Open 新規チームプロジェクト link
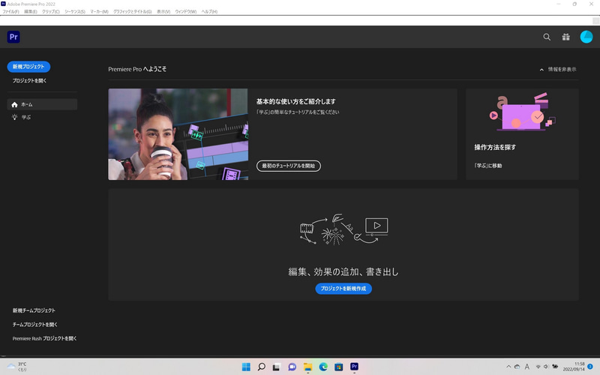This screenshot has height=375, width=600. [34, 310]
